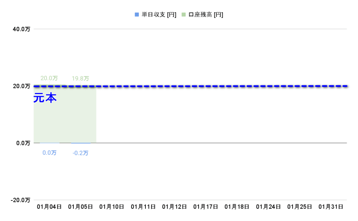Click the 01月18日 x-axis date label
The width and height of the screenshot is (358, 221).
point(237,207)
